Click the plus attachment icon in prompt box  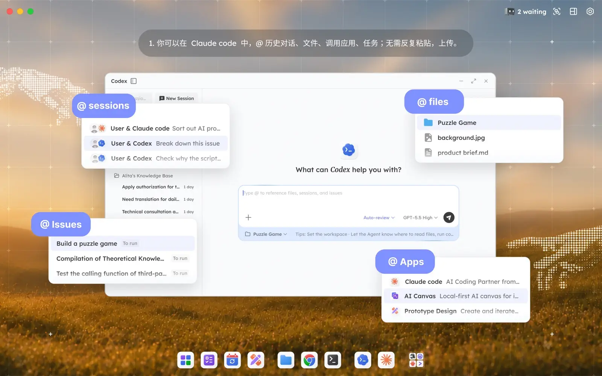click(248, 217)
